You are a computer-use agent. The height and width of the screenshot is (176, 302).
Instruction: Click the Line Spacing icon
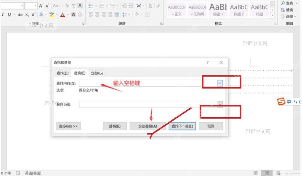[x=125, y=14]
